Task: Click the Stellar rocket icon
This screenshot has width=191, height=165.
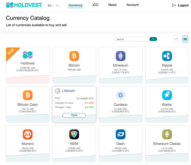Action: (x=167, y=95)
